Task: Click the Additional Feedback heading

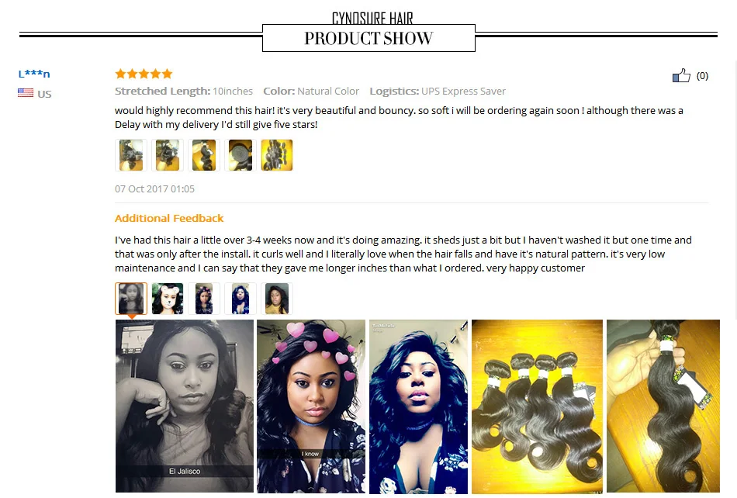Action: tap(169, 219)
